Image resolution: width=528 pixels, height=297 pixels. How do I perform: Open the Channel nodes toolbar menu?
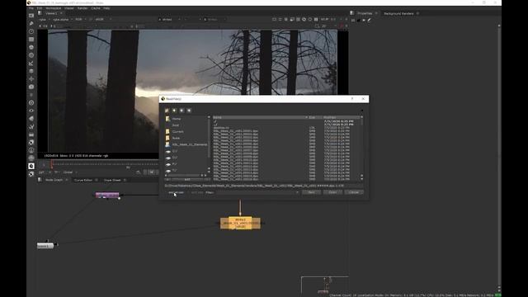pyautogui.click(x=31, y=40)
